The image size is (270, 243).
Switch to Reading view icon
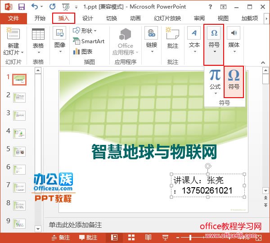pyautogui.click(x=148, y=238)
